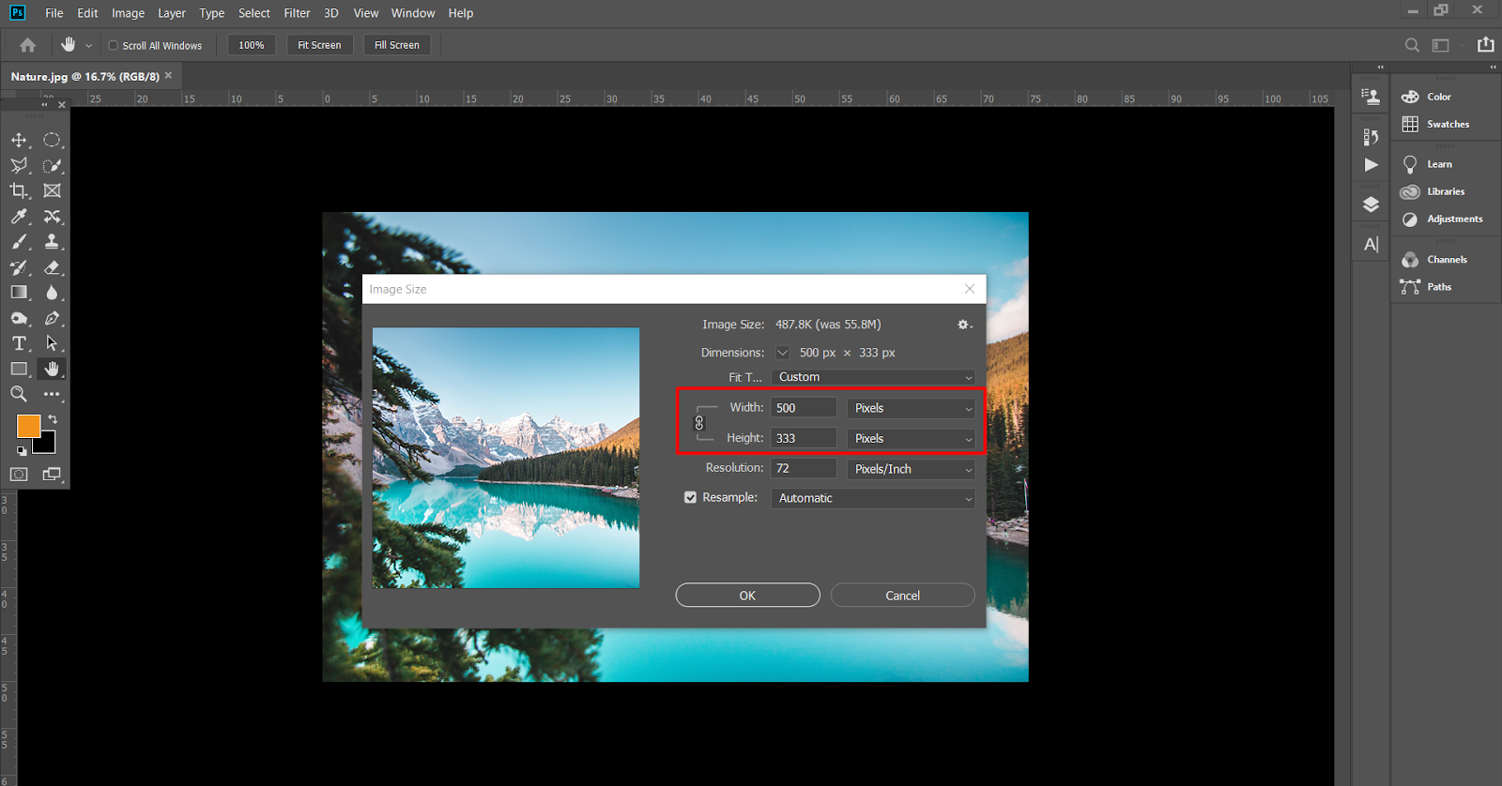The image size is (1502, 786).
Task: Select the Elliptical Marquee tool
Action: coord(52,140)
